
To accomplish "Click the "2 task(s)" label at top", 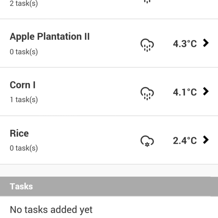I will pyautogui.click(x=24, y=3).
